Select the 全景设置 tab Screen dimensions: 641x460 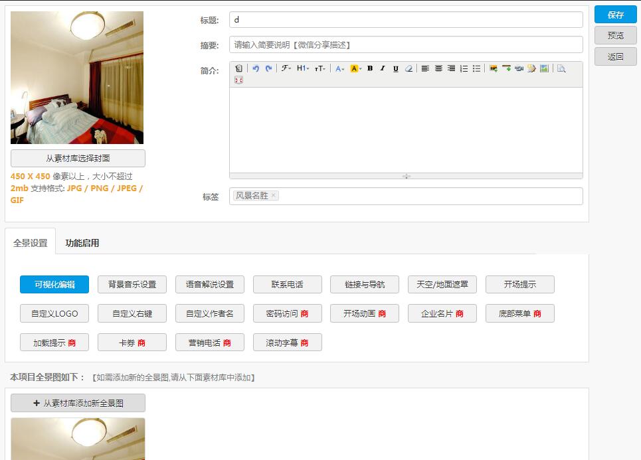tap(31, 243)
